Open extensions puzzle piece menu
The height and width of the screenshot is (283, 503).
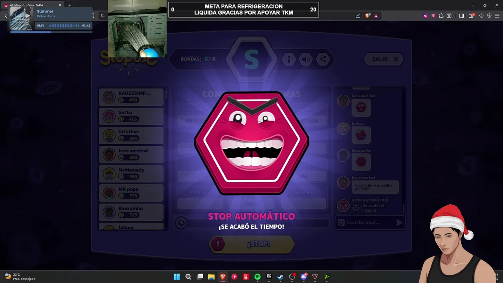(441, 16)
